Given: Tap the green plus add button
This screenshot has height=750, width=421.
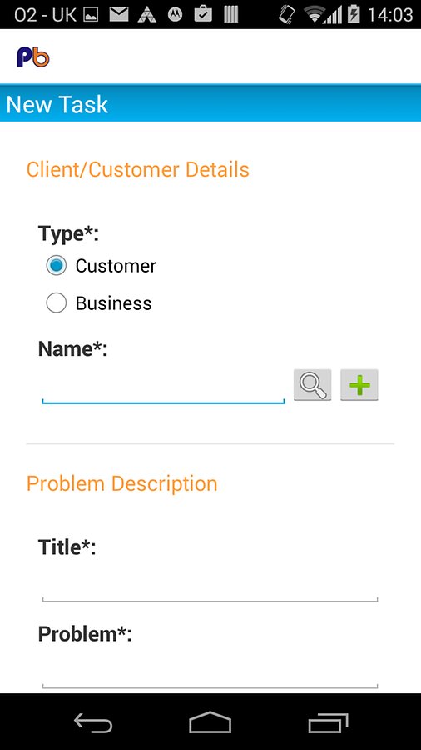Looking at the screenshot, I should click(x=359, y=384).
